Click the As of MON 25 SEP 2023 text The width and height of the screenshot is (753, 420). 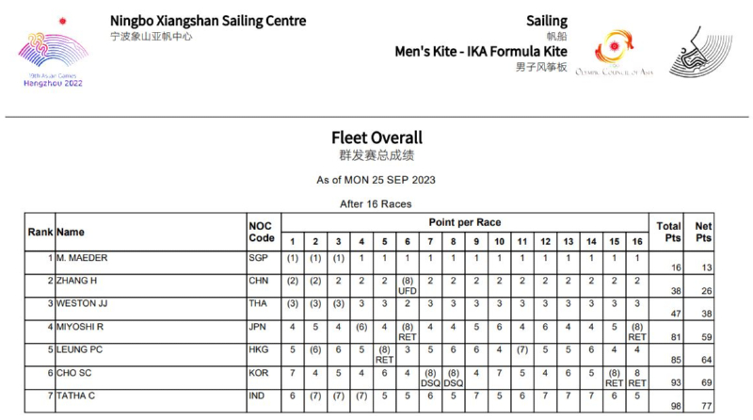(376, 179)
